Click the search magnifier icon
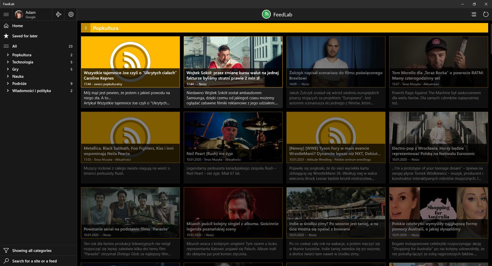This screenshot has width=492, height=266. coord(6,261)
